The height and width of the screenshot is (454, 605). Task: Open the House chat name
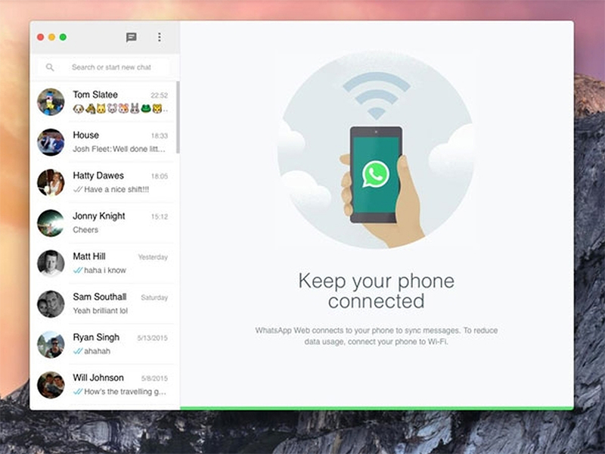point(86,135)
